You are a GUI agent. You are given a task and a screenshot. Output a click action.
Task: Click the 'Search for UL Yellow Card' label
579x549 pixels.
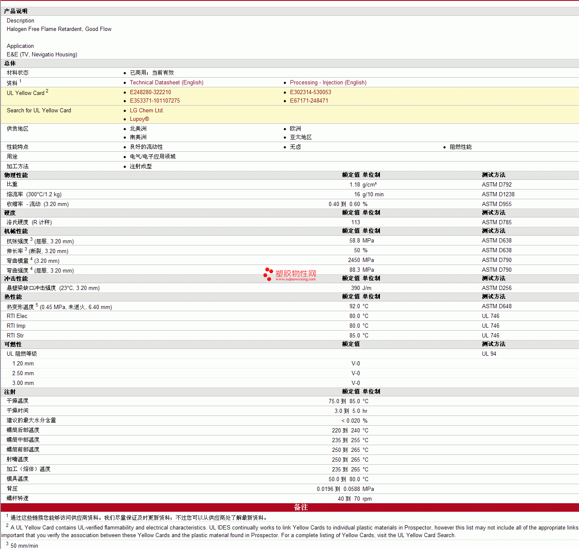tap(39, 111)
